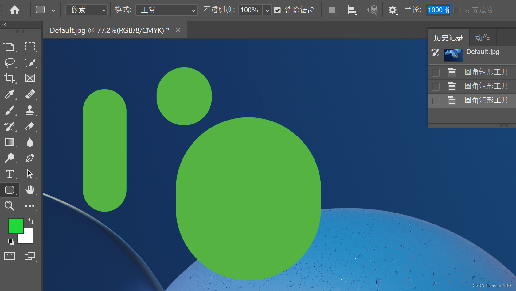Screen dimensions: 516x291
Task: Select the Frame tool
Action: click(x=30, y=78)
